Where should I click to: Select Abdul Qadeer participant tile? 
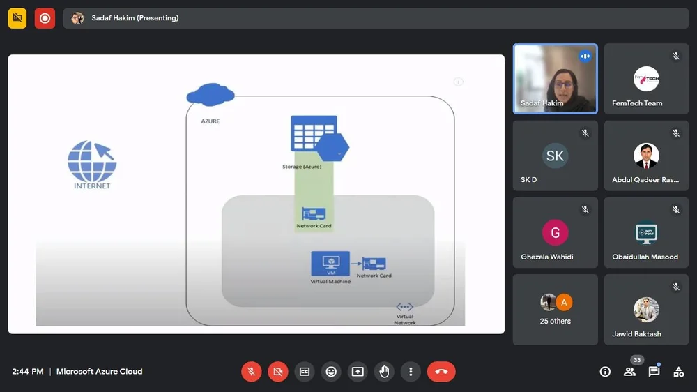pos(646,156)
